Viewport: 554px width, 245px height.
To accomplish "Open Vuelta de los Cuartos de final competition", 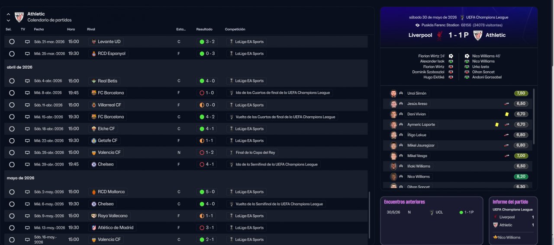I will [x=282, y=117].
